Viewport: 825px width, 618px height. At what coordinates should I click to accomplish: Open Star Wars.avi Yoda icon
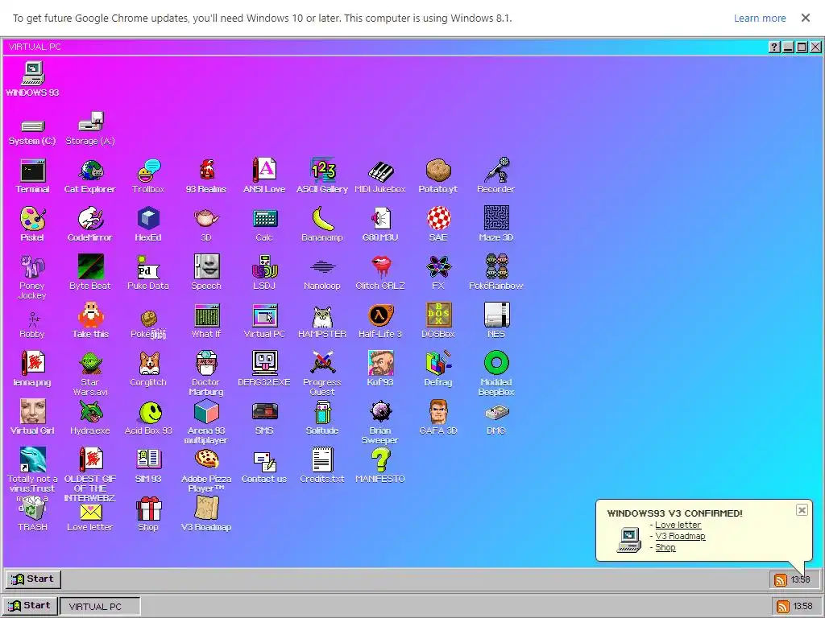pos(90,373)
